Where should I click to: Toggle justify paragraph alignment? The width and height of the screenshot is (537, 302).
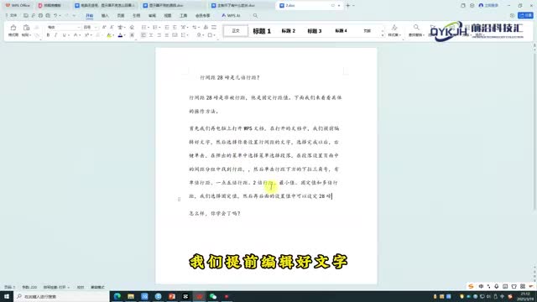[167, 35]
